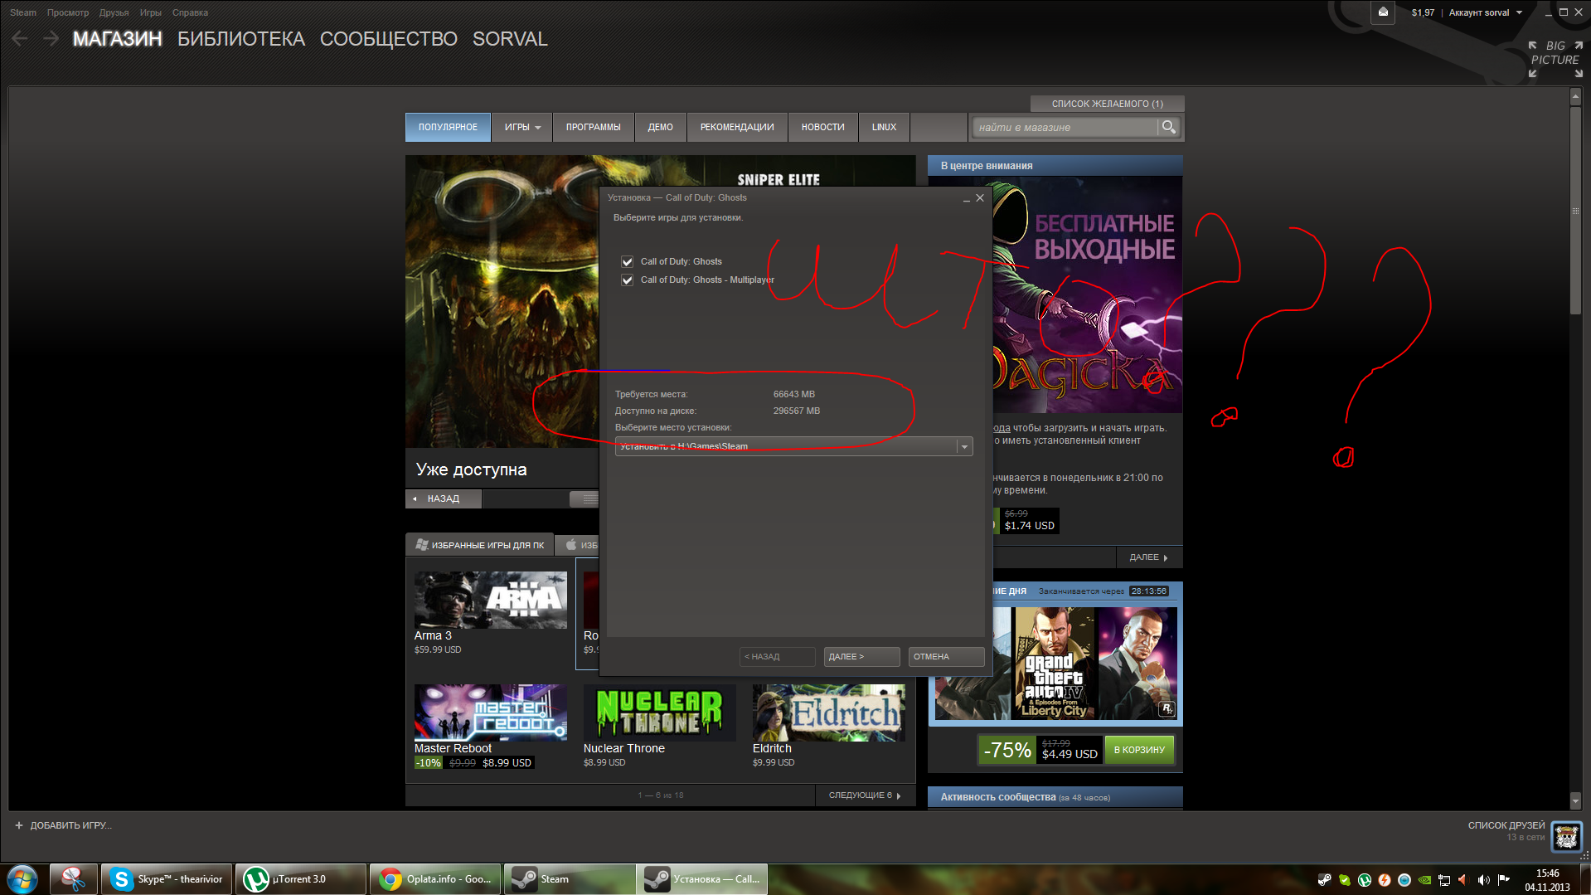Click the µTorrent tray icon

click(1364, 880)
